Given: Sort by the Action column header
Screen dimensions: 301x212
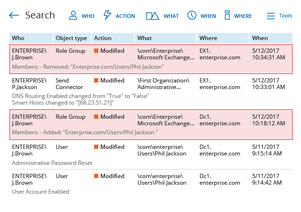Looking at the screenshot, I should tap(113, 38).
